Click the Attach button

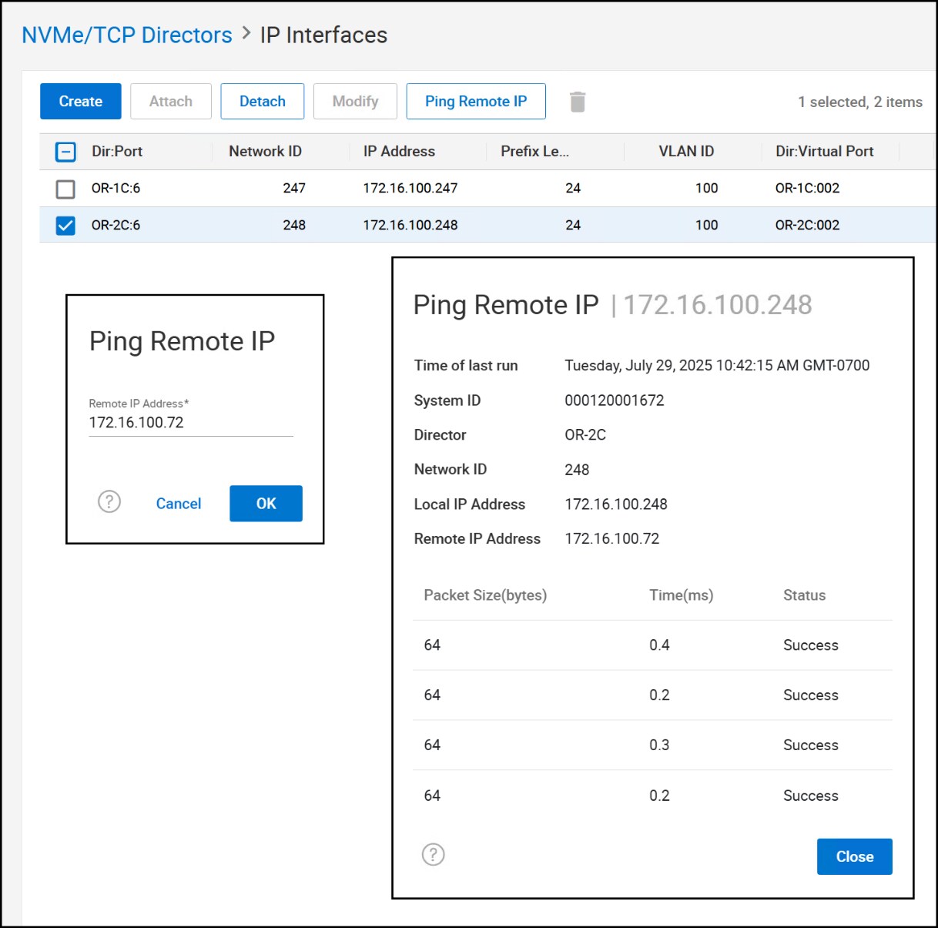click(x=171, y=102)
